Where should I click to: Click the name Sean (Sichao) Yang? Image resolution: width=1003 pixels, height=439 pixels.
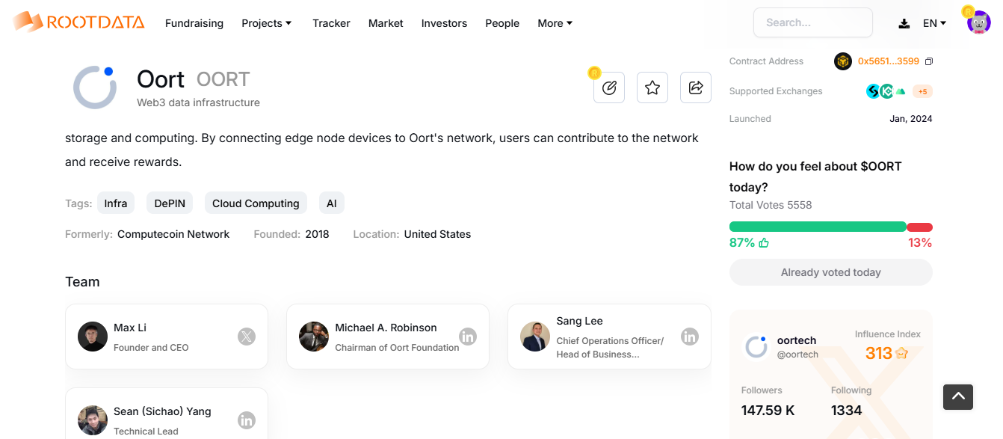click(162, 411)
